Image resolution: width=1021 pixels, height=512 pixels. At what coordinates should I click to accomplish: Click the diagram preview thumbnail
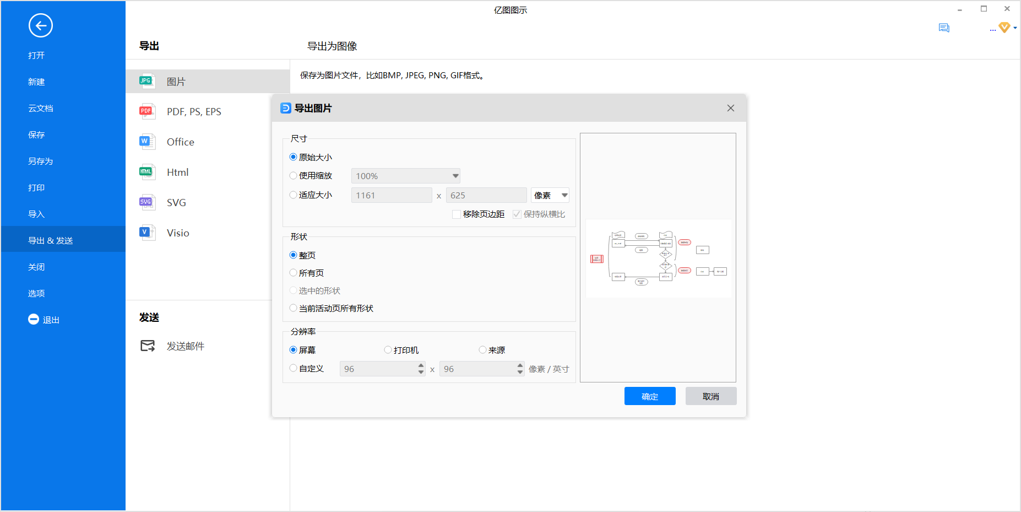[659, 258]
